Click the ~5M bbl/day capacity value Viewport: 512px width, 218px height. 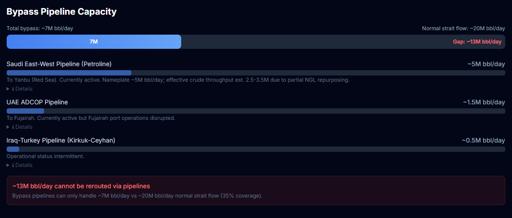click(x=486, y=64)
